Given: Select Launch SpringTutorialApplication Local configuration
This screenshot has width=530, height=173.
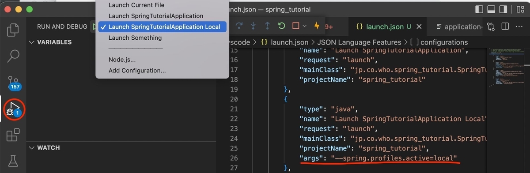Looking at the screenshot, I should point(162,27).
